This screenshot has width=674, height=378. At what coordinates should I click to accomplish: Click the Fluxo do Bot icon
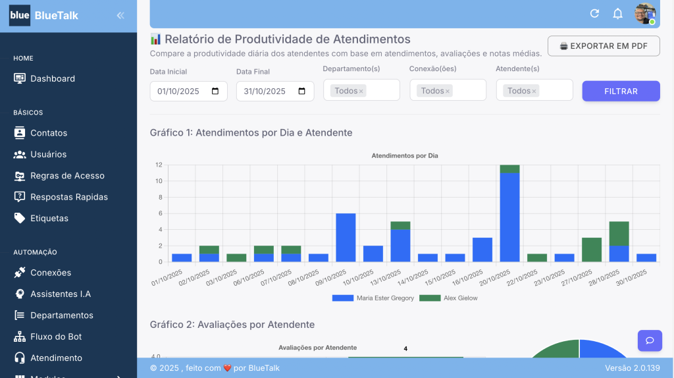[19, 337]
